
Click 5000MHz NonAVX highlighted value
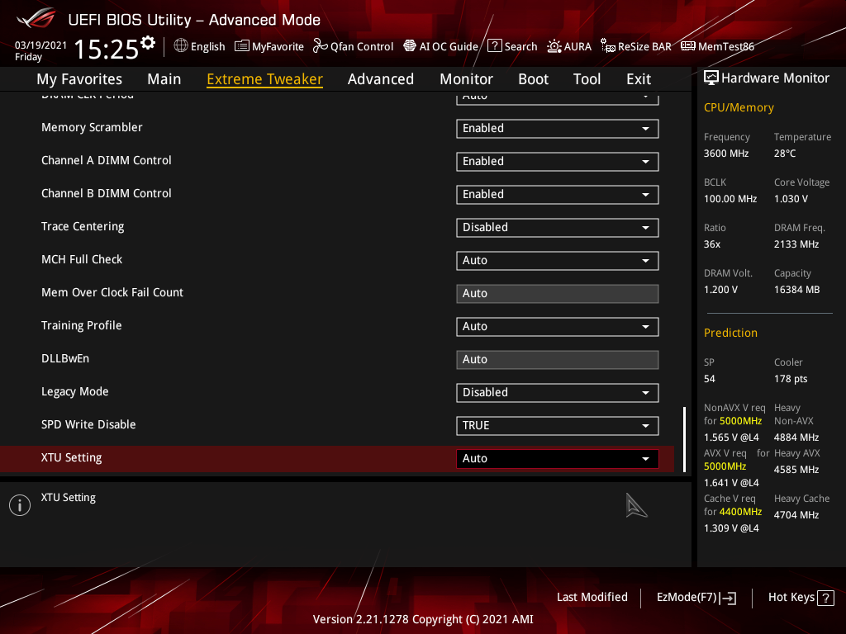point(740,420)
